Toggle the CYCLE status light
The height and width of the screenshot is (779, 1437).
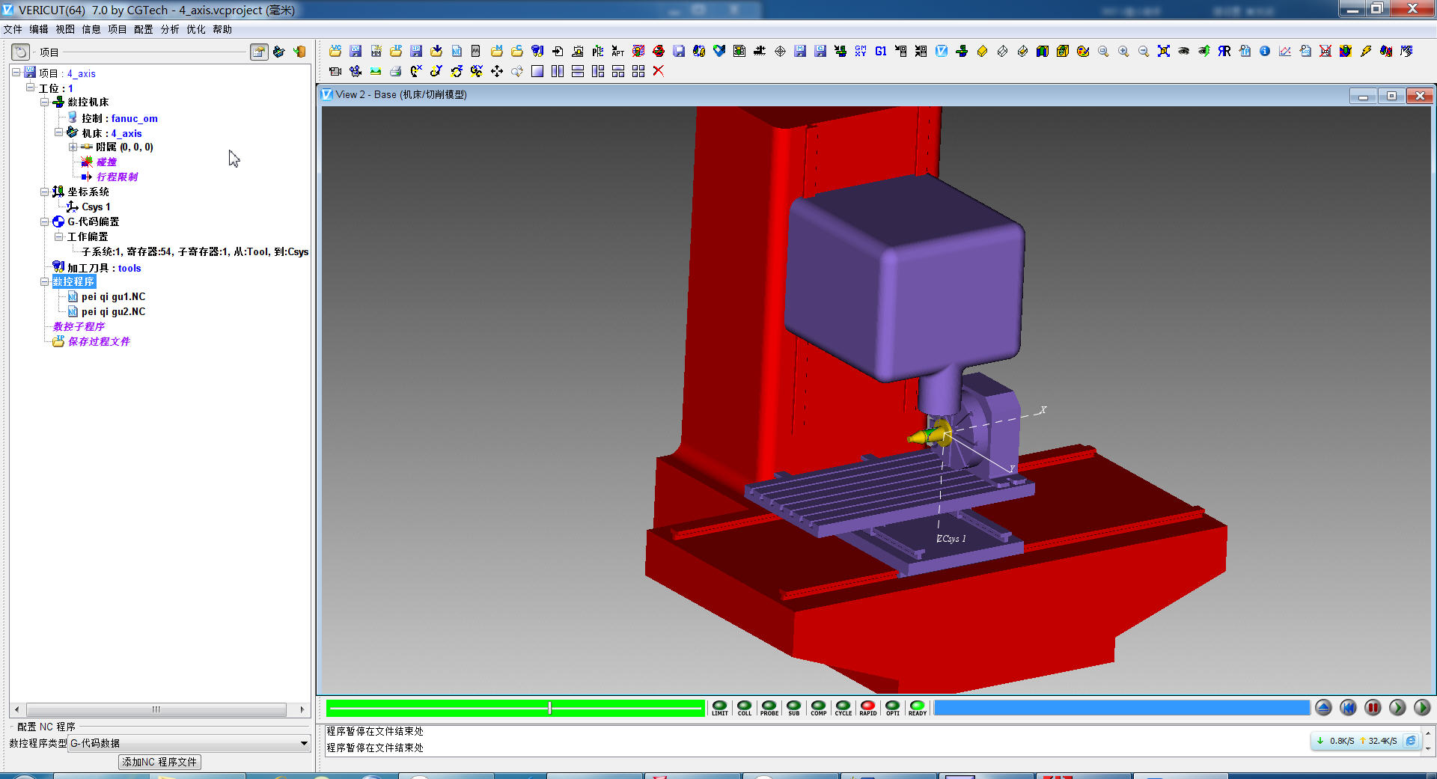coord(843,708)
